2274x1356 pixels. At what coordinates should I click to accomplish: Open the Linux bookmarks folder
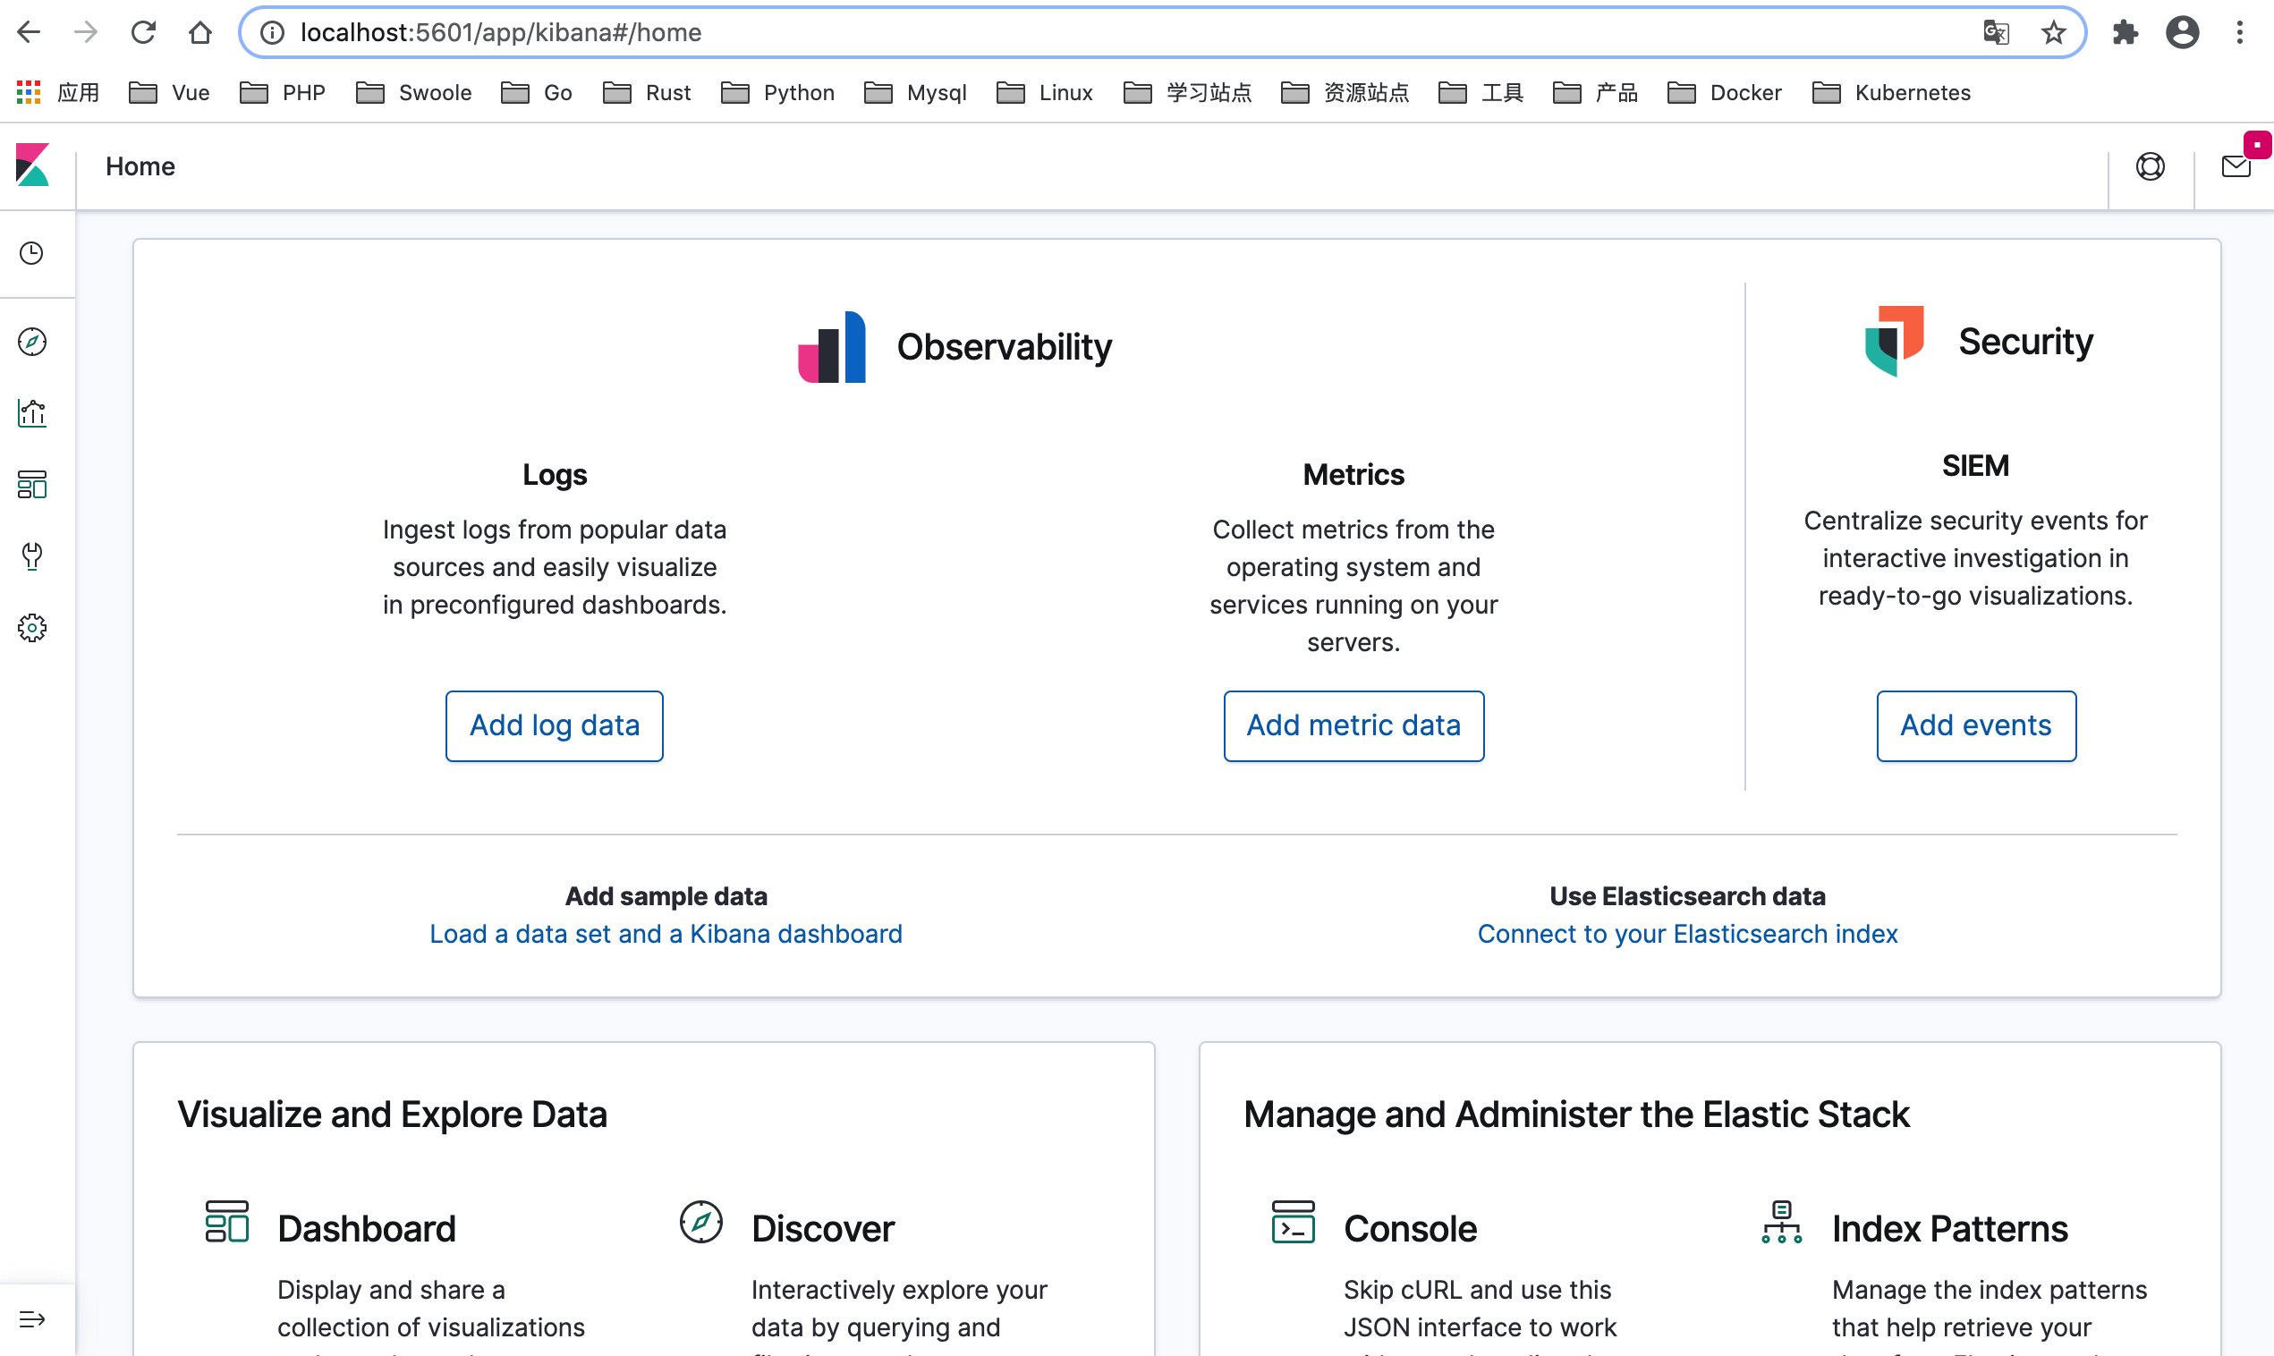click(1044, 92)
